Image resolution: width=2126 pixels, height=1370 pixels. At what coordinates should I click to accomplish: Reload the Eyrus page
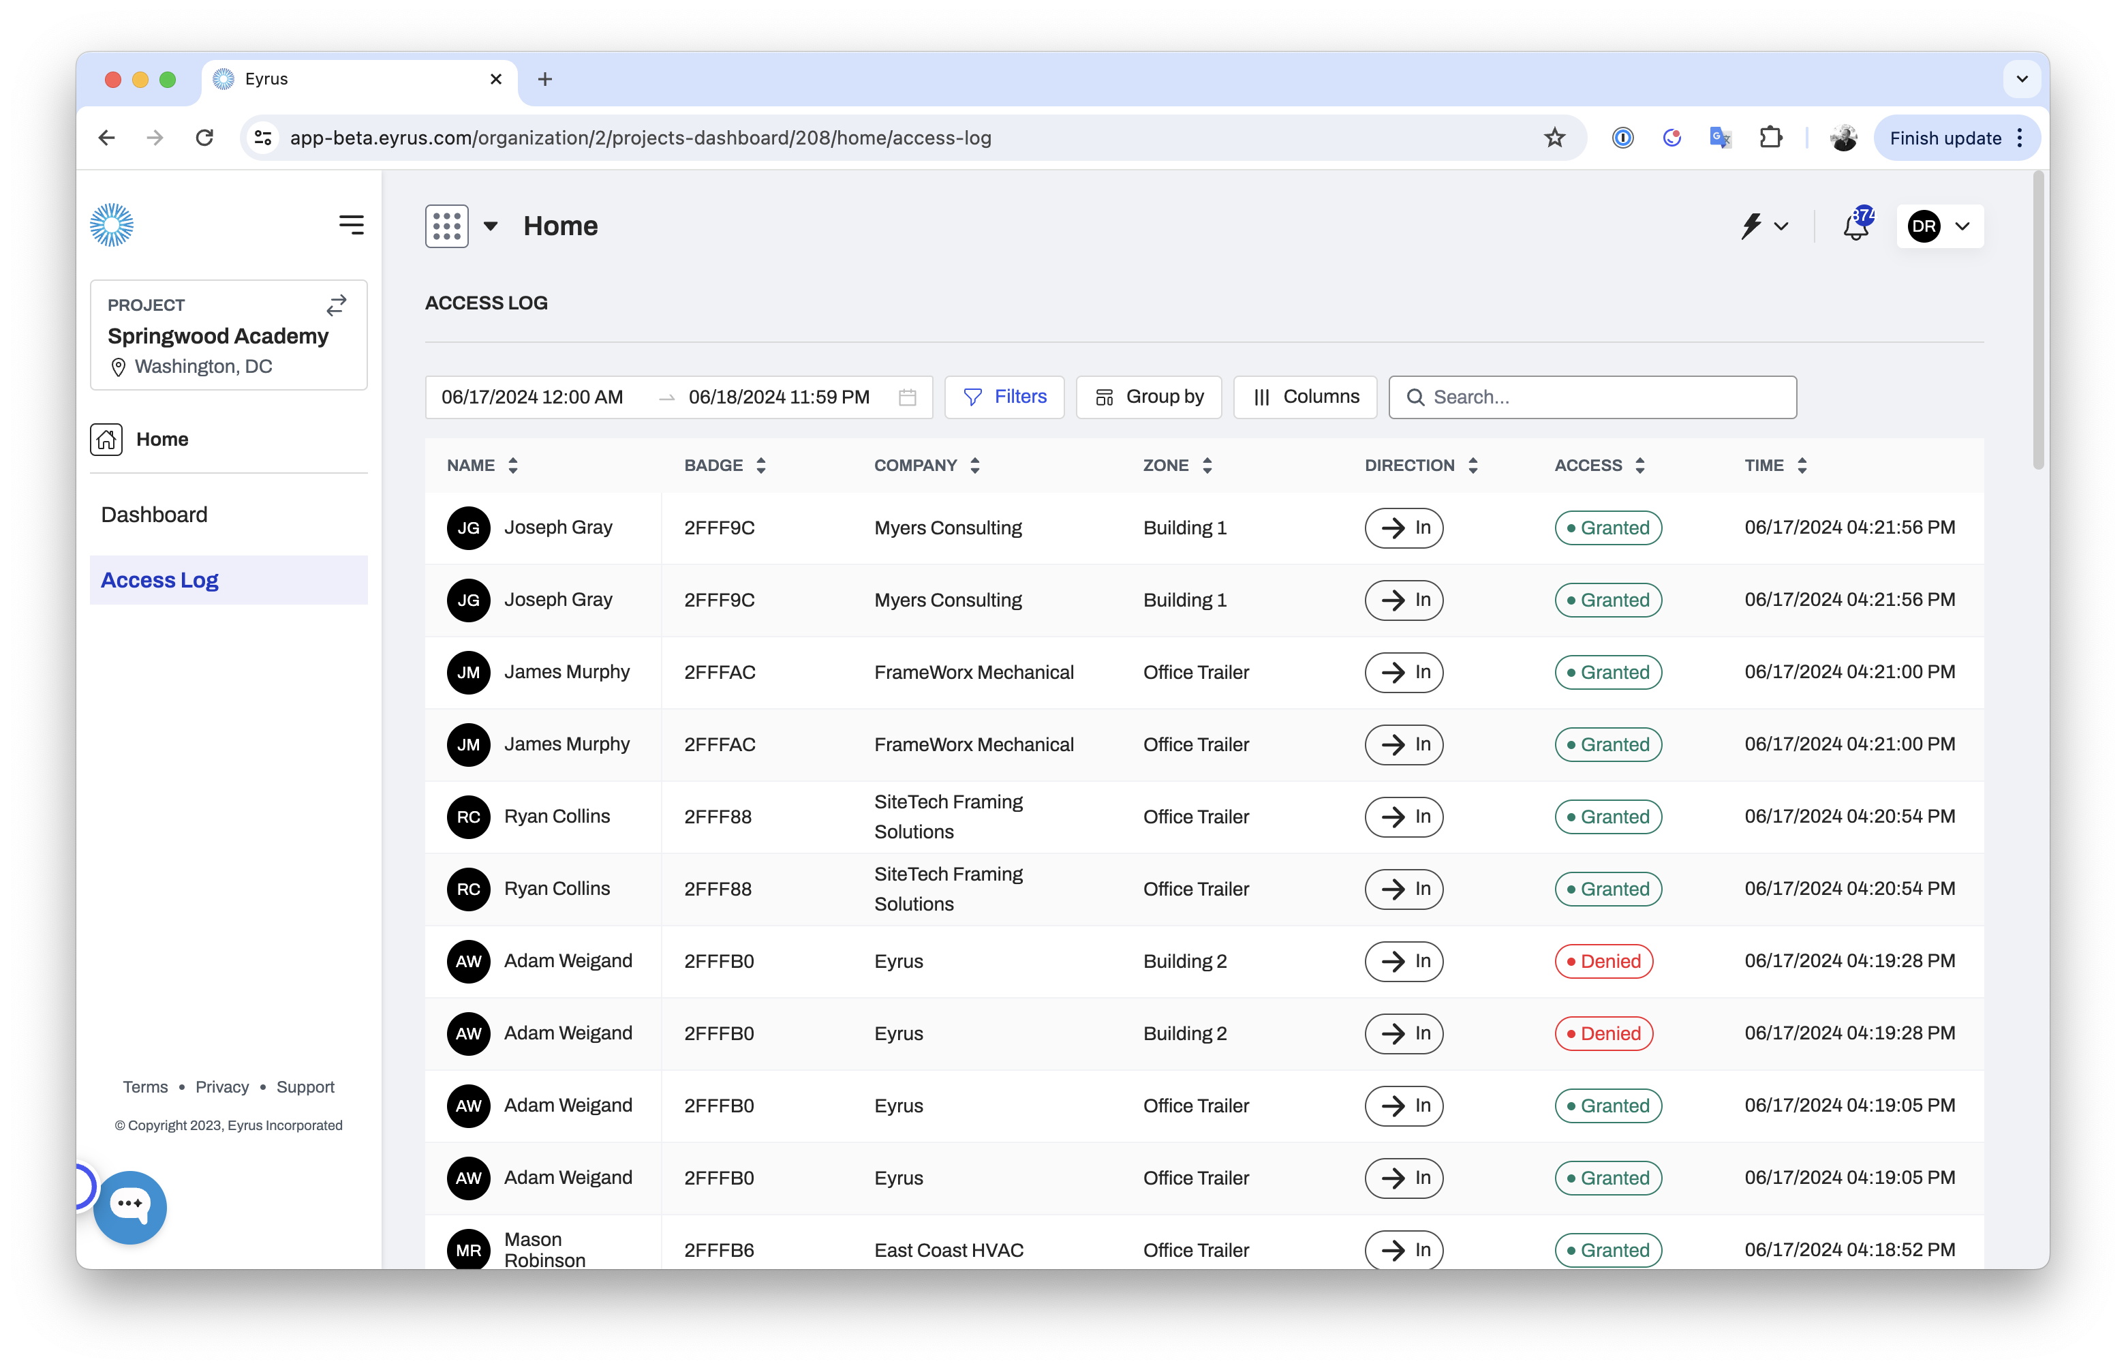[205, 138]
